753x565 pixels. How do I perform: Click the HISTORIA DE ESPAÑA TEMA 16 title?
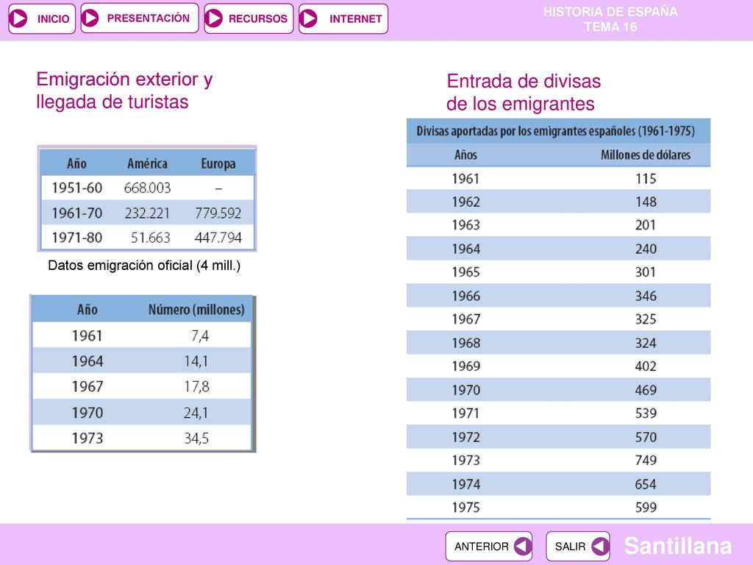coord(610,19)
